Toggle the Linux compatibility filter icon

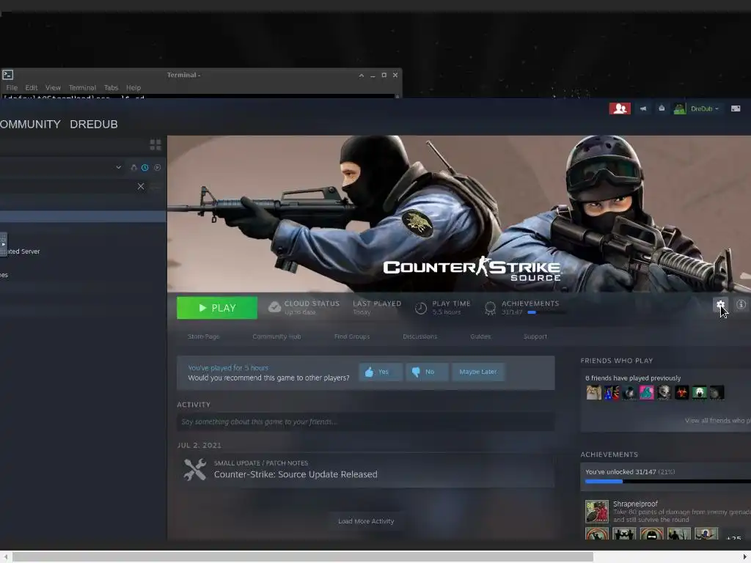133,168
